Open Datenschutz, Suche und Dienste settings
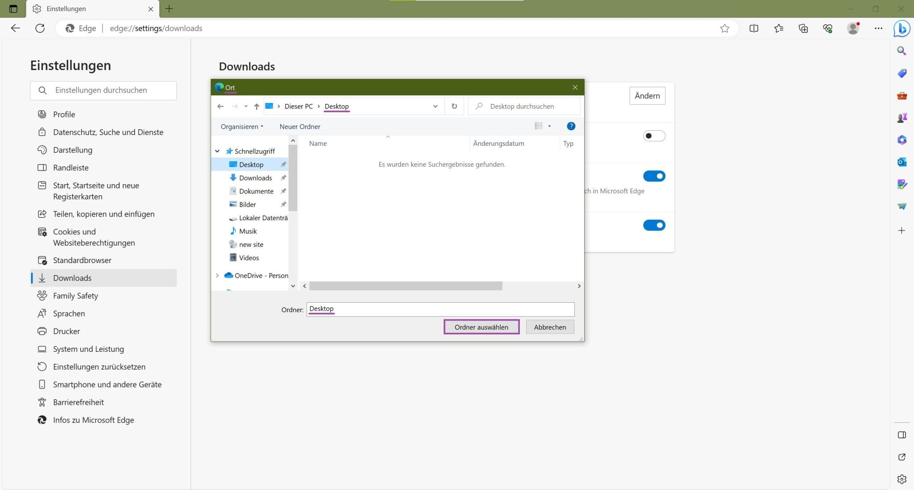 point(108,132)
